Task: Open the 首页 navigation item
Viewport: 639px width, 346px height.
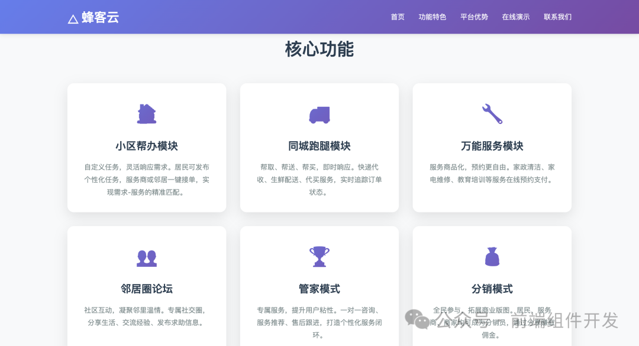Action: click(x=397, y=17)
